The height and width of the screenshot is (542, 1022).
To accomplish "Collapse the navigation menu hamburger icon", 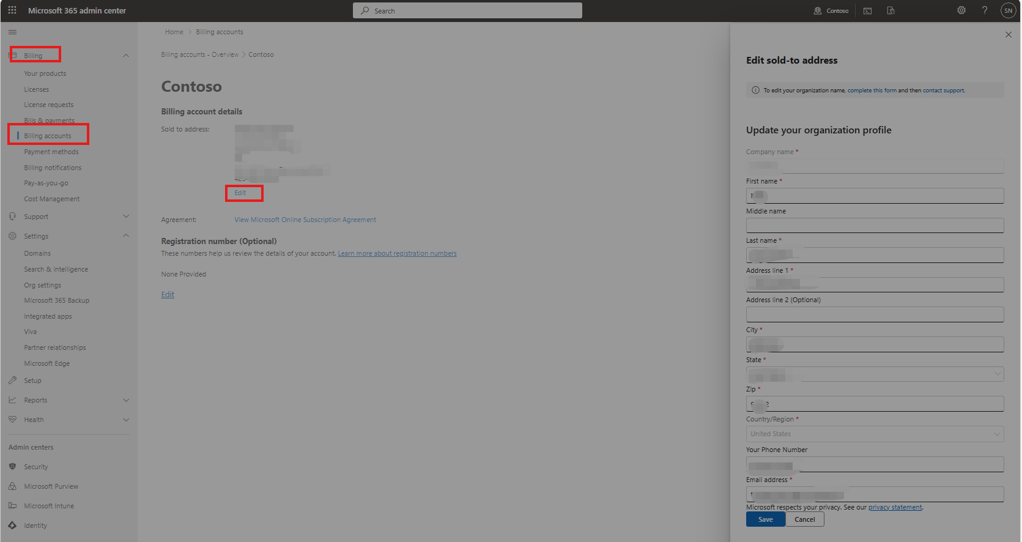I will (x=12, y=32).
